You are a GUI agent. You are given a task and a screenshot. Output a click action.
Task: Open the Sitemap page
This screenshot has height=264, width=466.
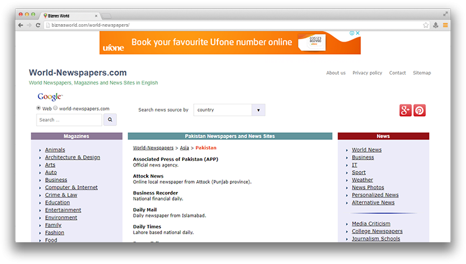(422, 73)
